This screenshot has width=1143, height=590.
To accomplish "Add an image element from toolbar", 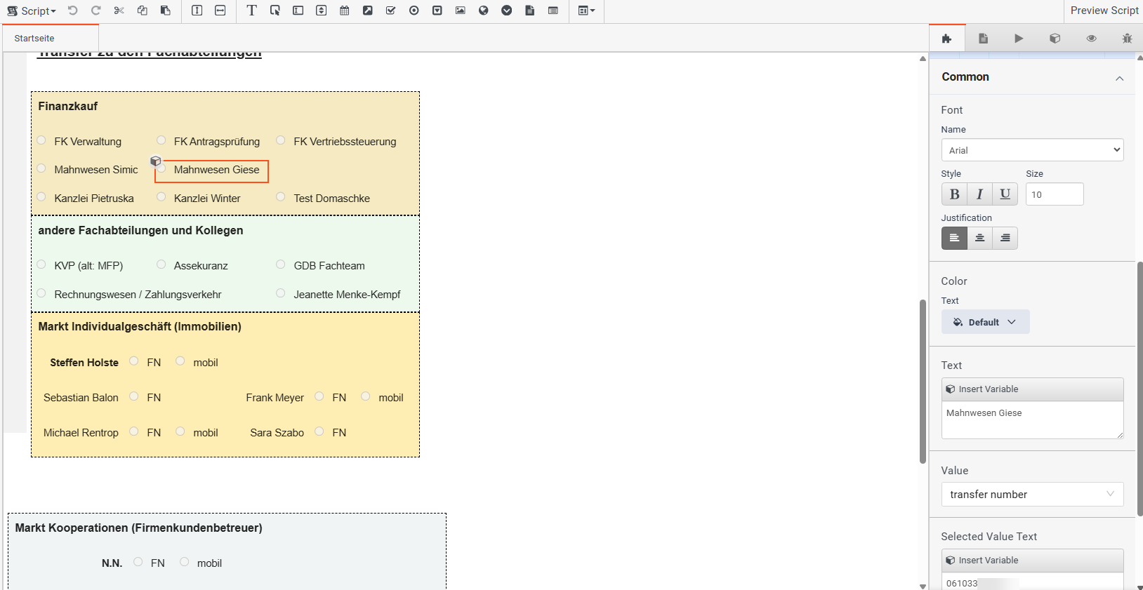I will (x=461, y=11).
